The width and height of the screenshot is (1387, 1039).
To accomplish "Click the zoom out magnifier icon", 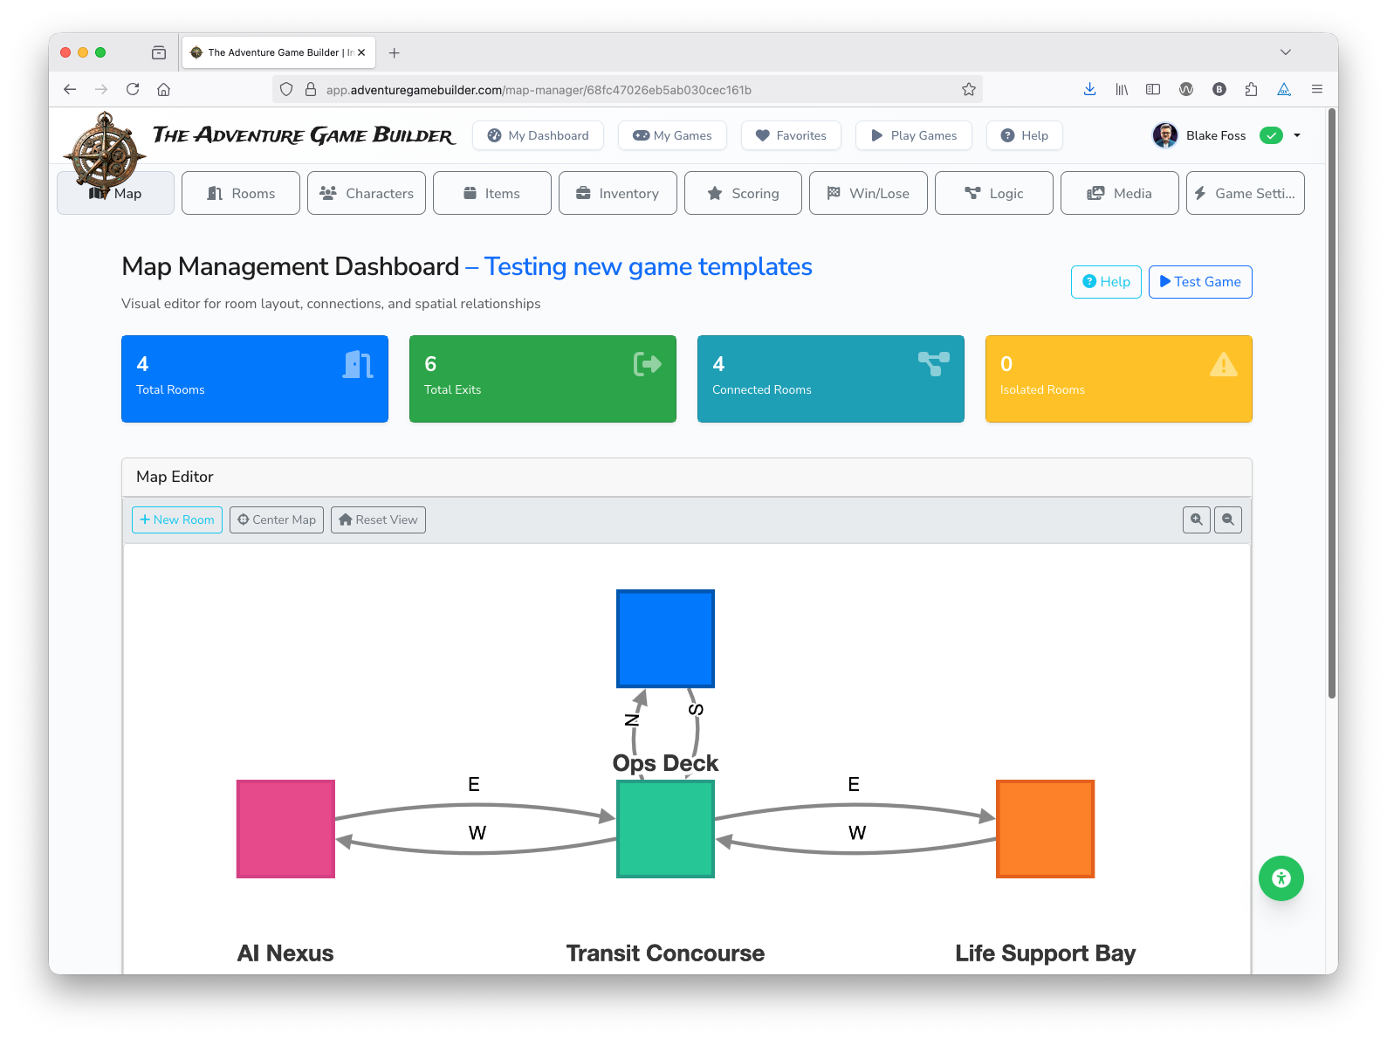I will [x=1227, y=519].
